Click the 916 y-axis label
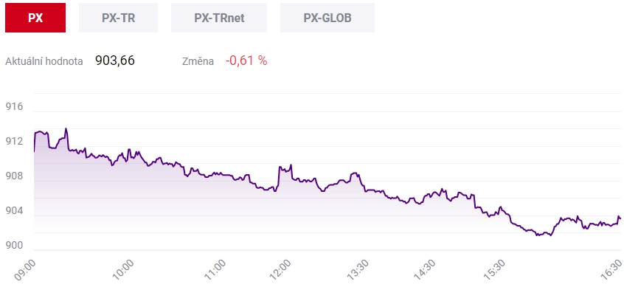 (x=14, y=107)
